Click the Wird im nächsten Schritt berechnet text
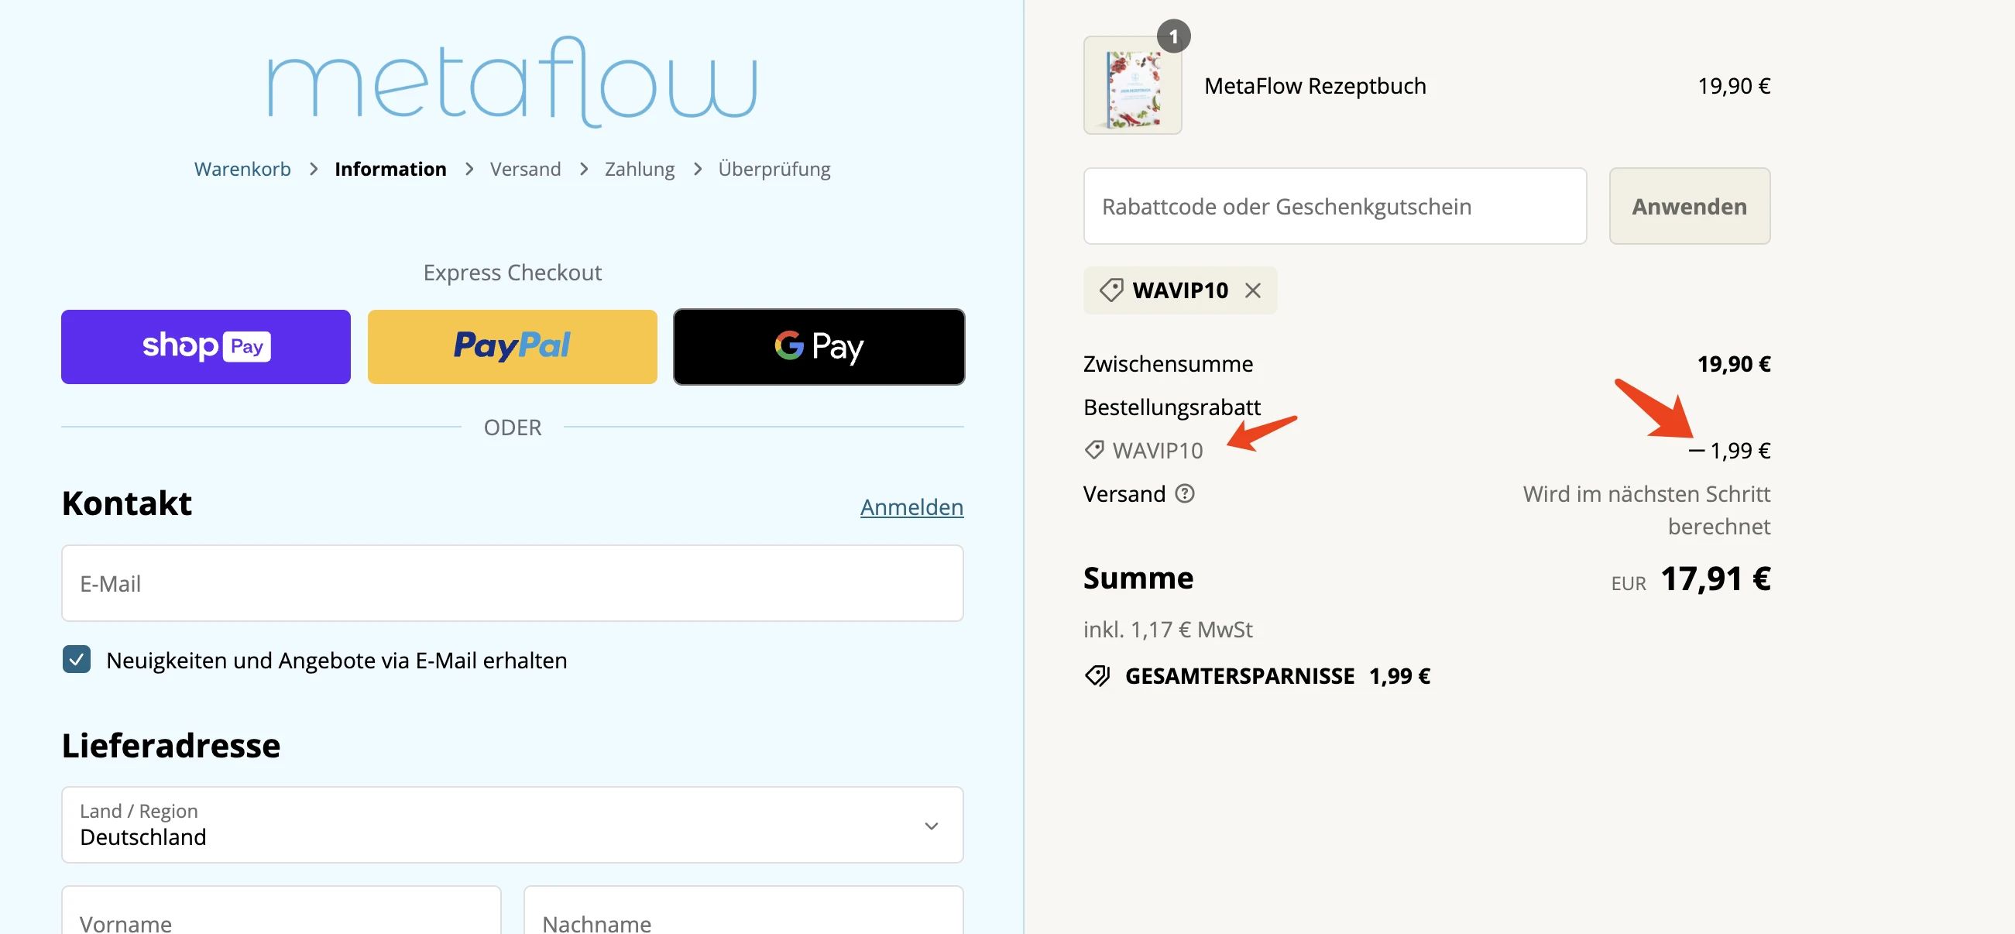 (1646, 510)
